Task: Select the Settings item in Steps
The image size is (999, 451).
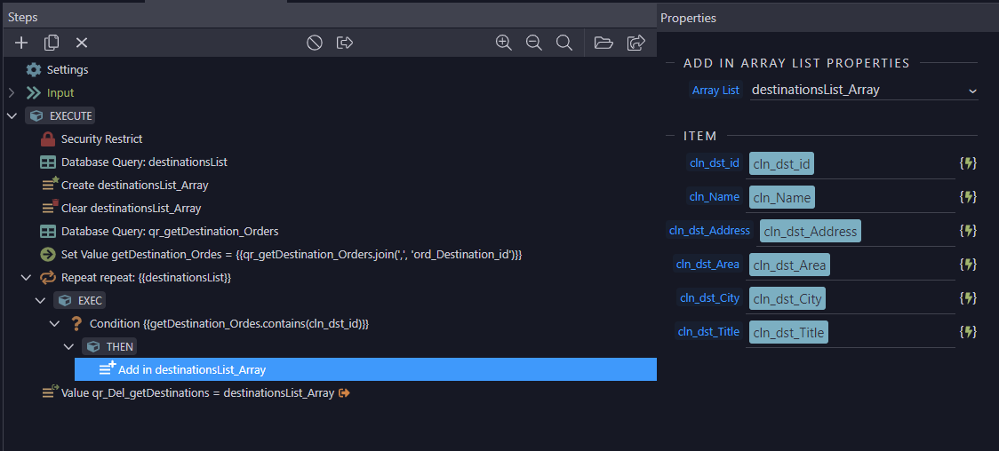Action: pyautogui.click(x=57, y=70)
